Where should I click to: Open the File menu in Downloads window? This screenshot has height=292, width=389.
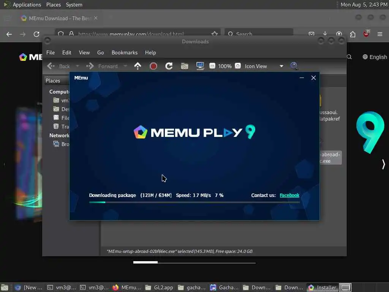pyautogui.click(x=51, y=52)
